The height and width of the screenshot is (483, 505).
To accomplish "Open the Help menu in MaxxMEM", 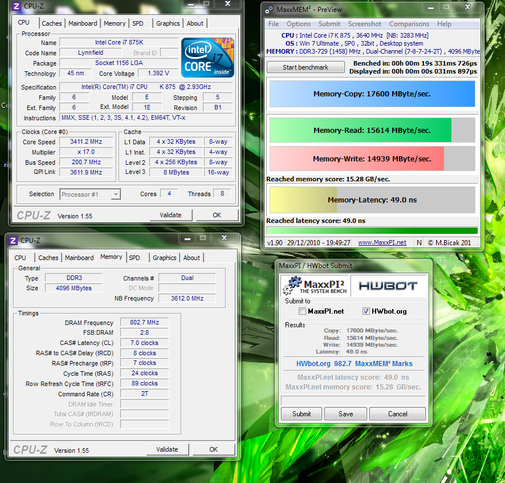I will click(x=444, y=24).
